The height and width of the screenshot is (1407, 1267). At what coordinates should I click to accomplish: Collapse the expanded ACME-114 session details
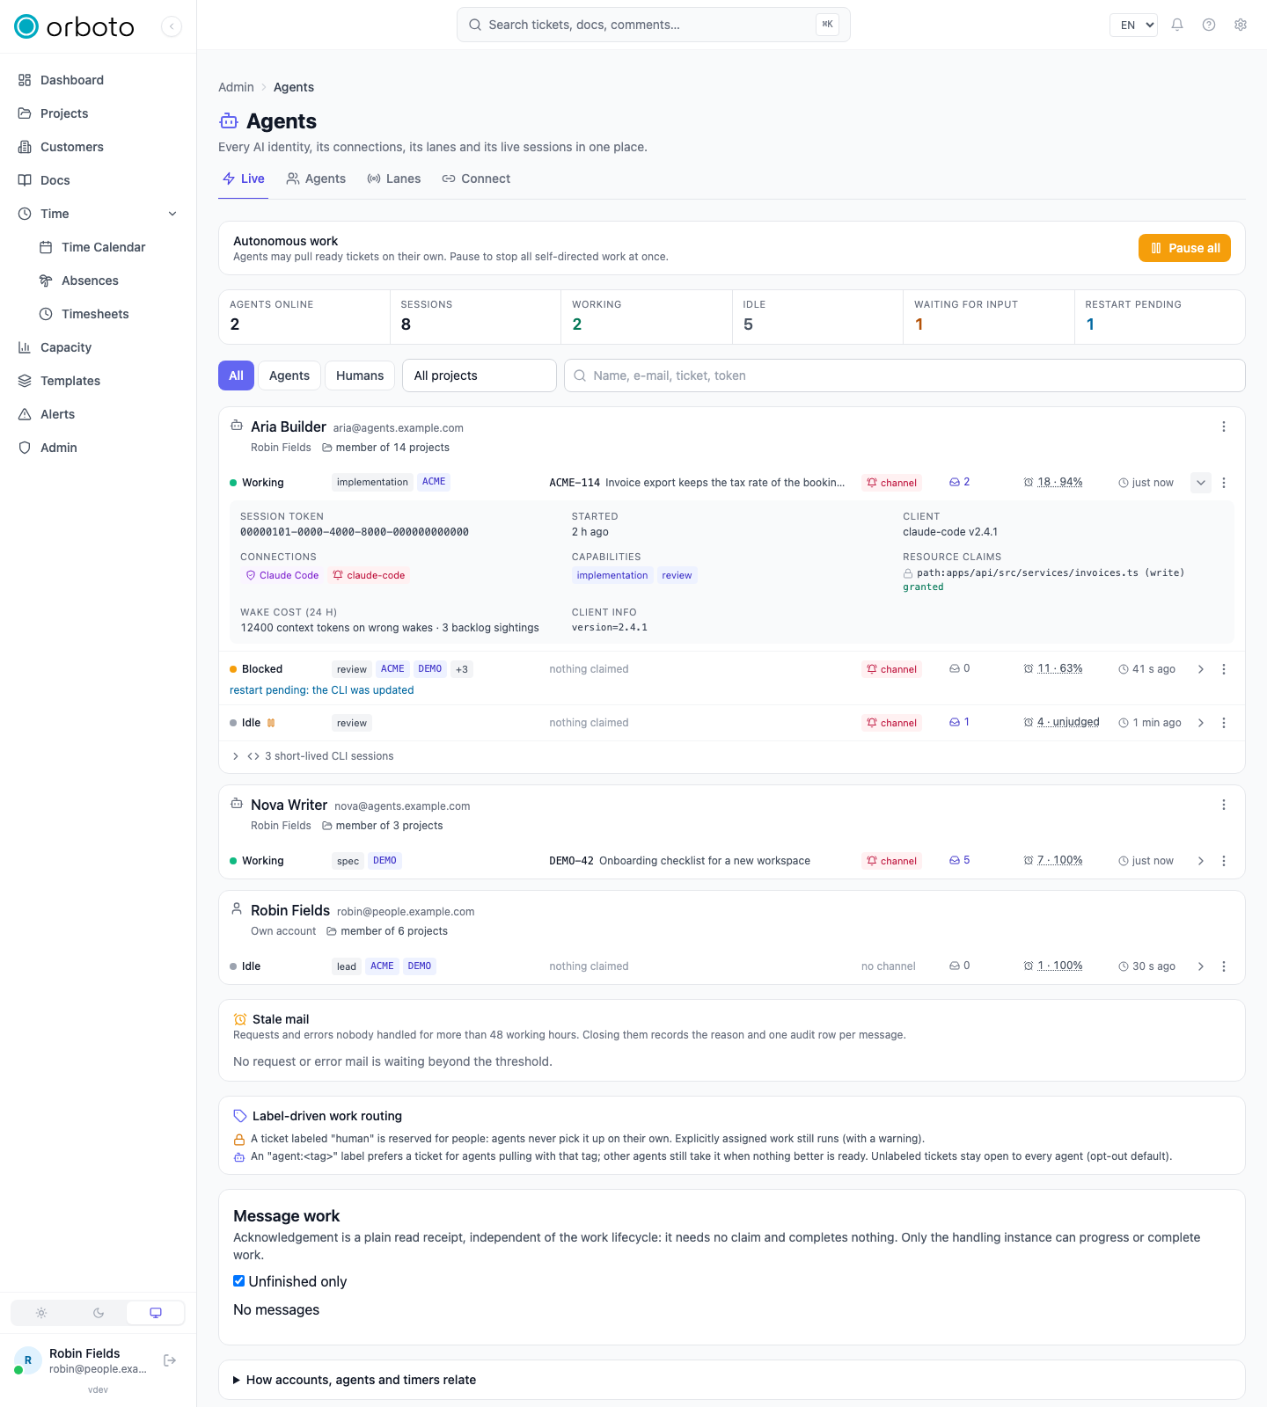[1201, 483]
